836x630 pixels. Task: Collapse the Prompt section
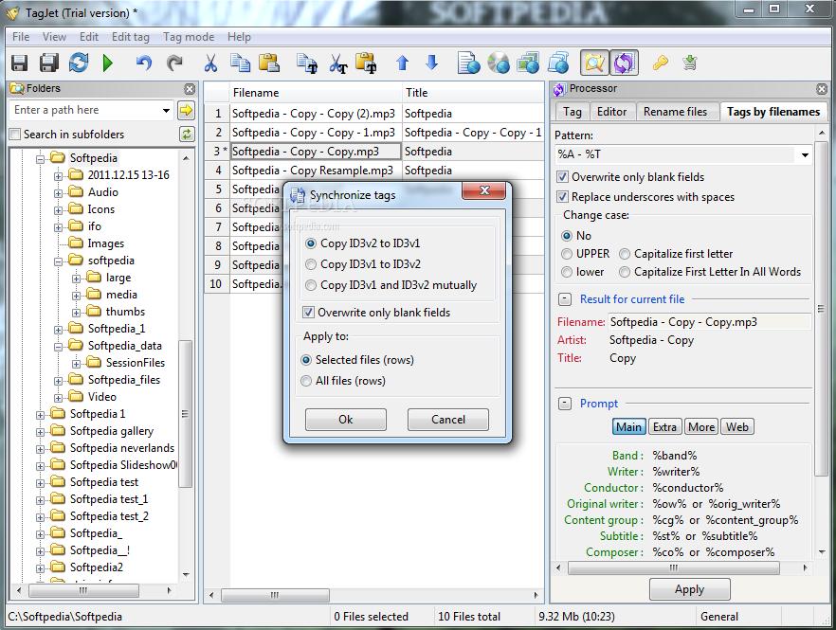pyautogui.click(x=565, y=404)
